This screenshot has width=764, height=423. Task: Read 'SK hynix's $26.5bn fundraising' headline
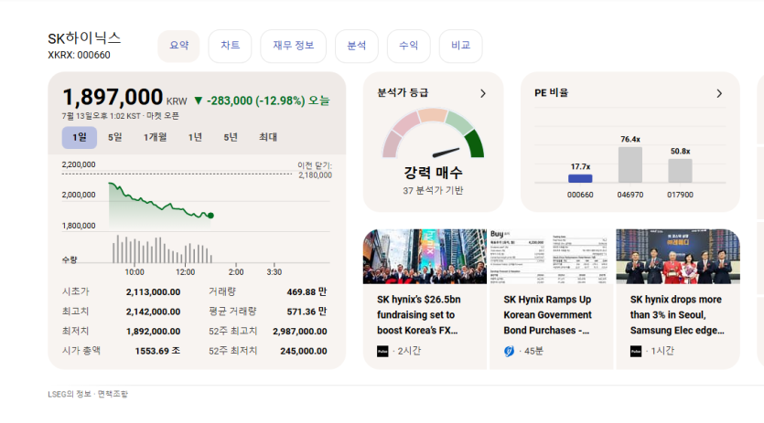click(418, 315)
